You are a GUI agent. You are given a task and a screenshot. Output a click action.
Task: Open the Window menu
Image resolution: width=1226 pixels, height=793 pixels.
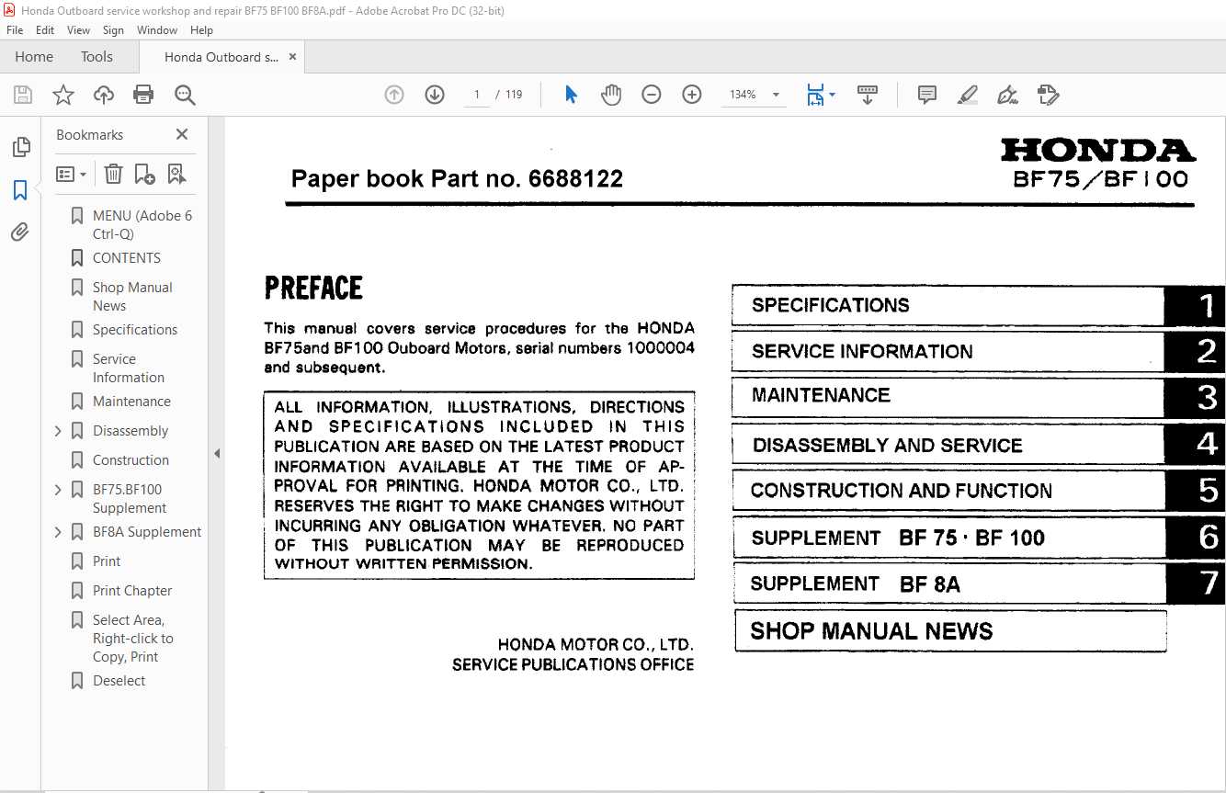point(157,30)
